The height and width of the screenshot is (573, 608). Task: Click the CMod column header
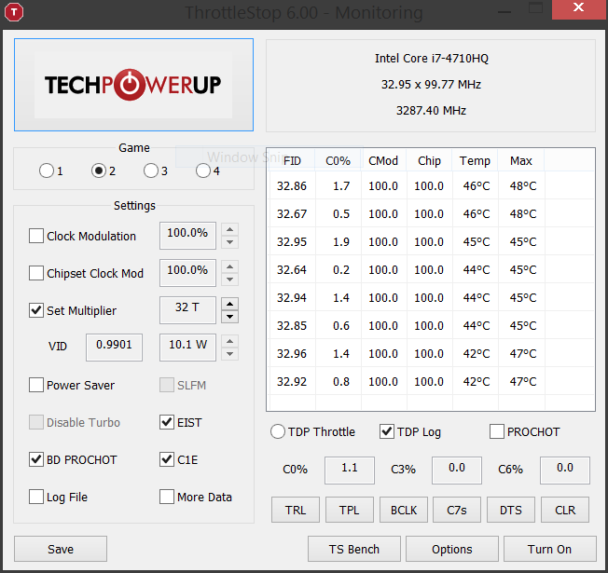383,160
